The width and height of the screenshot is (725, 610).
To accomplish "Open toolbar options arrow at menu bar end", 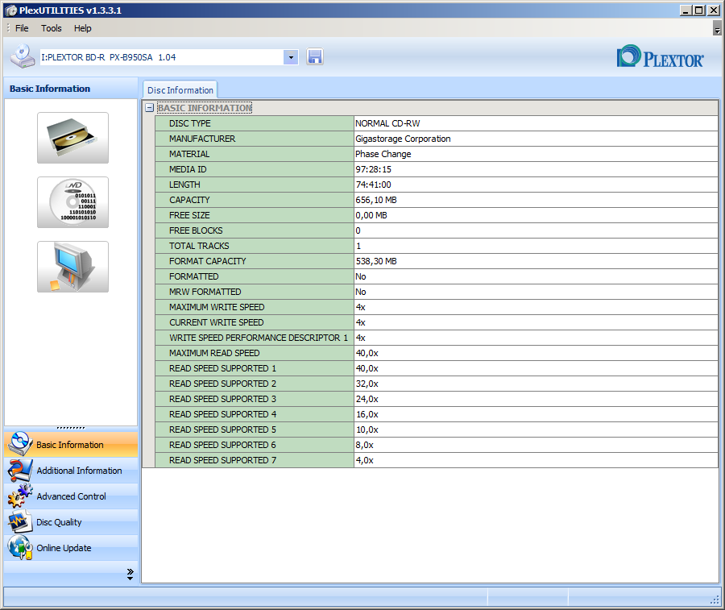I will pos(717,29).
